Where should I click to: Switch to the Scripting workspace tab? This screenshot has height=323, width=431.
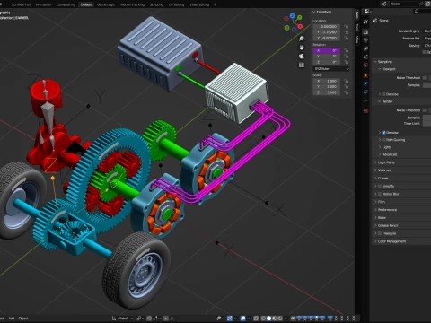(156, 4)
